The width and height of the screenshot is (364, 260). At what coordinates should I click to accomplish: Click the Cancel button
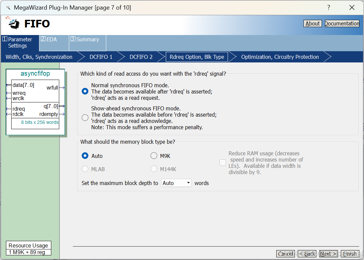[286, 254]
